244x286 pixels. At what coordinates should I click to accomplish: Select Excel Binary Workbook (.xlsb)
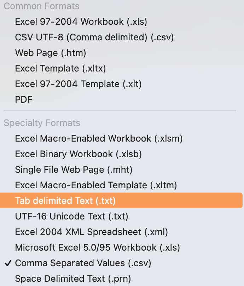coord(78,154)
